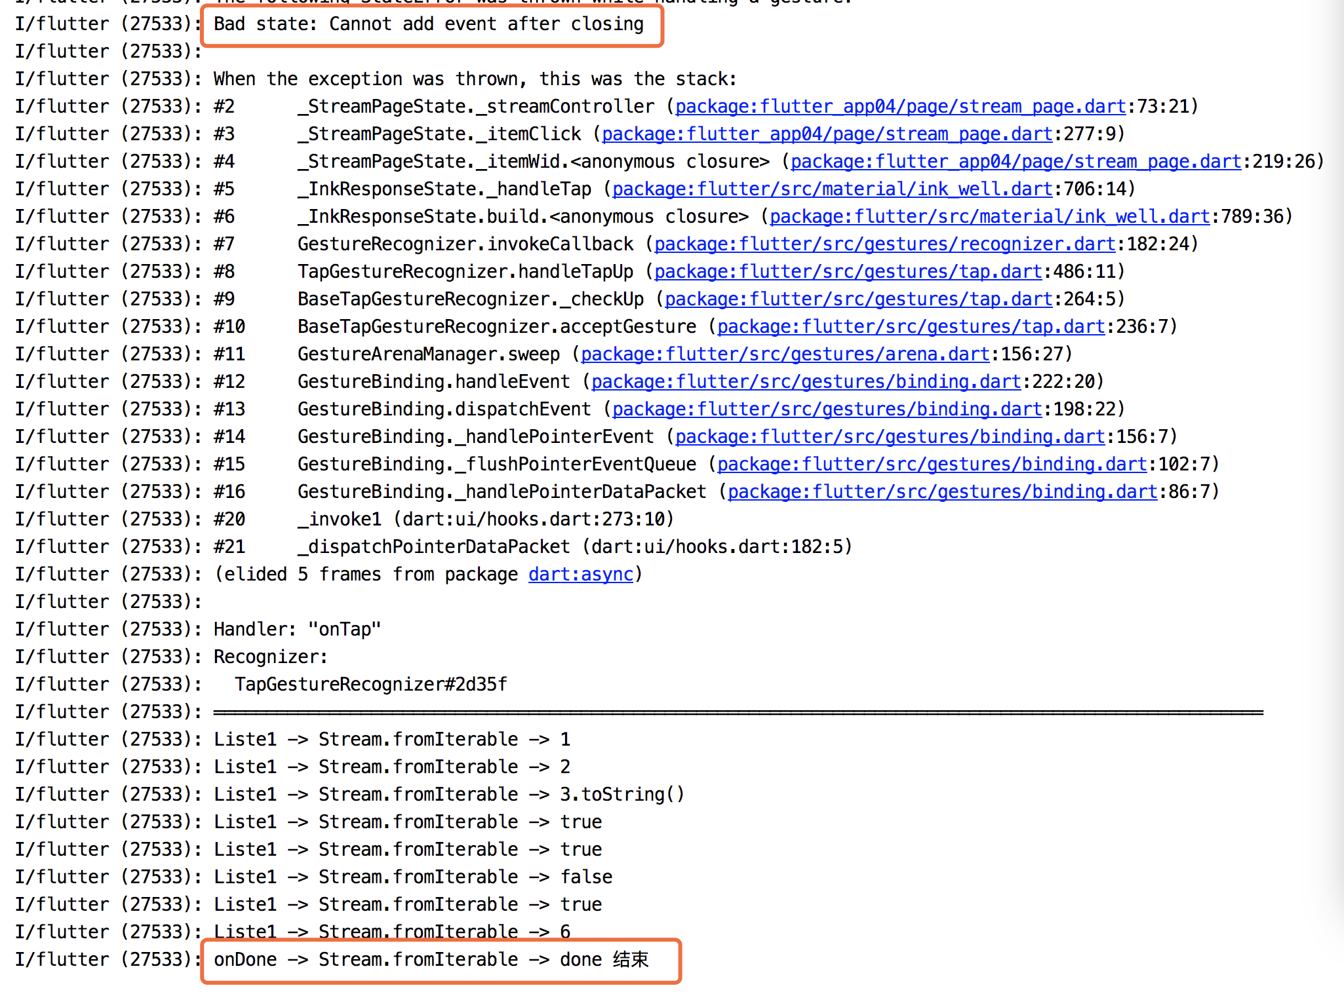Click binding.dart link at line 198:22
This screenshot has width=1344, height=992.
point(826,409)
